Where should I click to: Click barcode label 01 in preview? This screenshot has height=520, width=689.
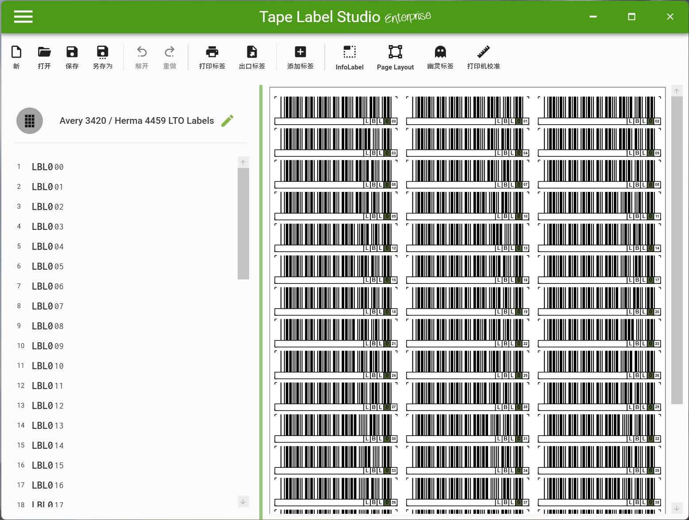click(x=468, y=111)
